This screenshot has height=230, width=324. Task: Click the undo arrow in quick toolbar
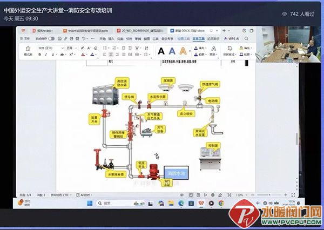[x=84, y=38]
